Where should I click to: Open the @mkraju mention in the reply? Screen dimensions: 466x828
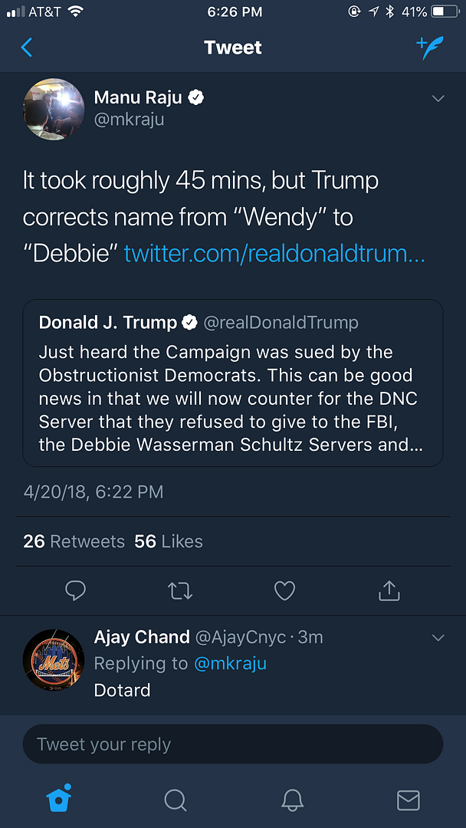point(231,663)
